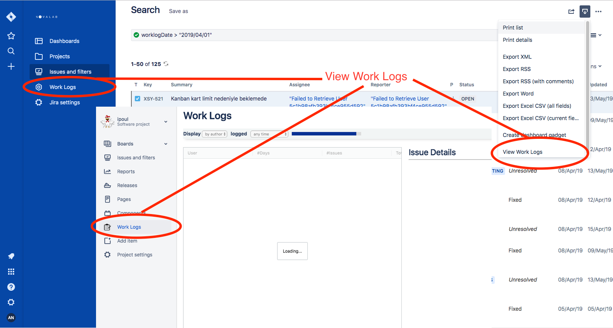Open help question mark icon
This screenshot has height=328, width=613.
[11, 287]
